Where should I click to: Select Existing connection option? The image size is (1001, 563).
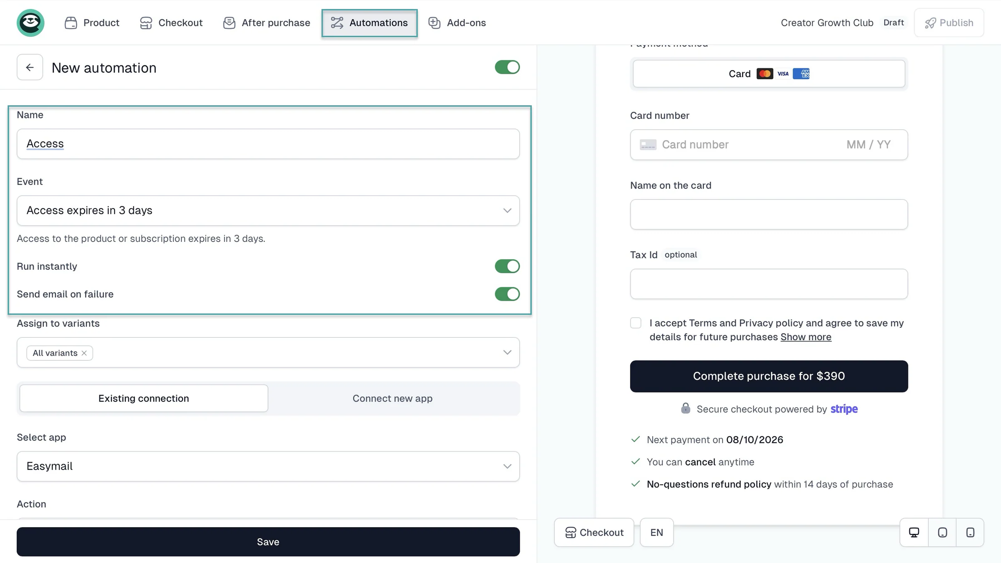point(143,398)
